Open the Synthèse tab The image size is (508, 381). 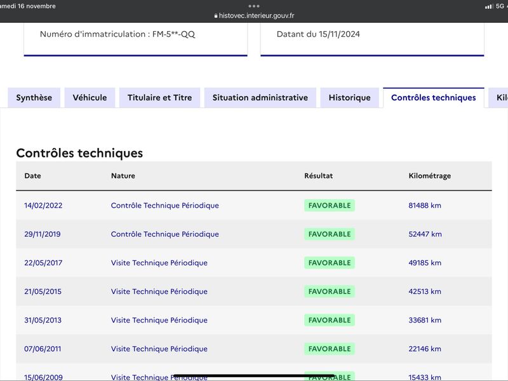[34, 98]
